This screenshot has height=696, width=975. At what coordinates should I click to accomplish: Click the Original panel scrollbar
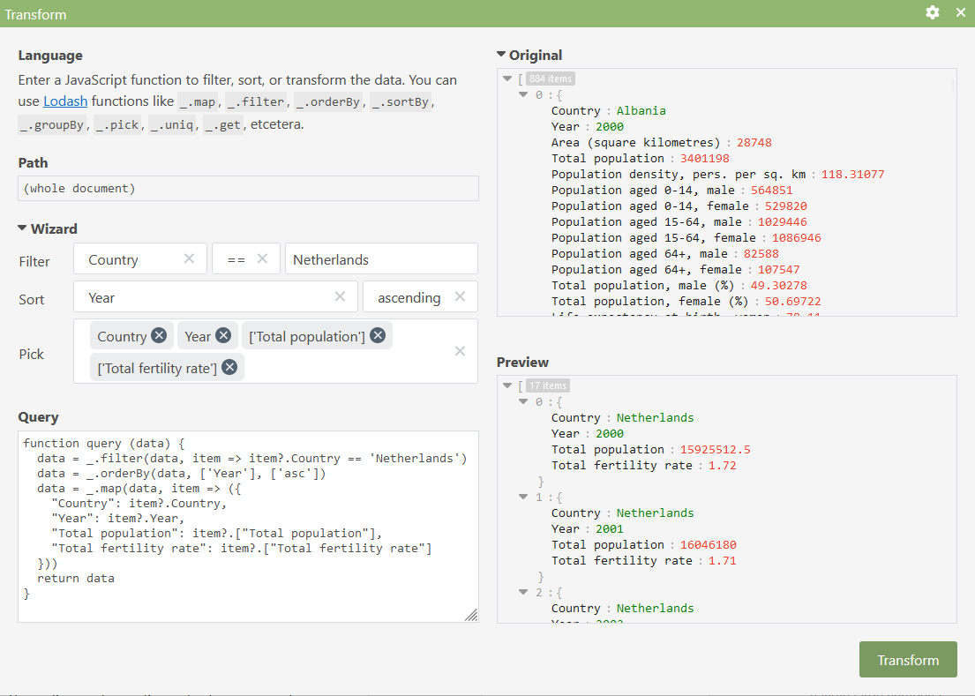pyautogui.click(x=953, y=85)
